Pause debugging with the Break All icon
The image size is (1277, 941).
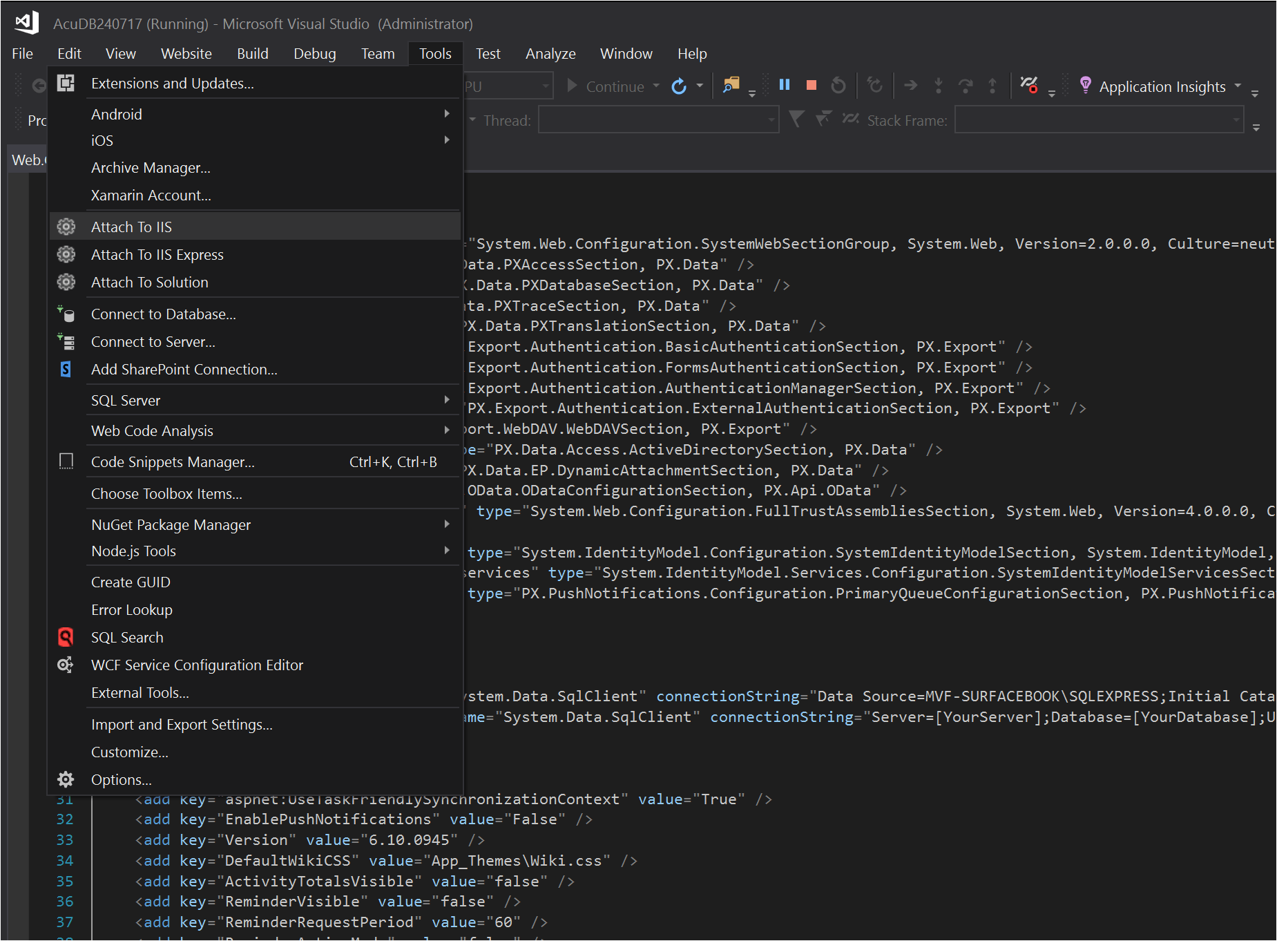click(785, 85)
